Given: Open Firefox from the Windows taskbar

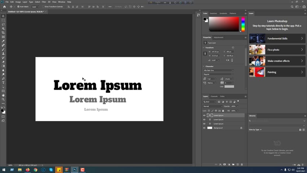Looking at the screenshot, I should pyautogui.click(x=27, y=170).
